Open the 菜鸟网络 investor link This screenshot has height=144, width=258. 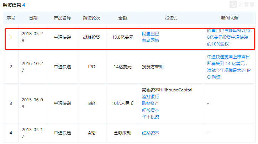click(151, 41)
